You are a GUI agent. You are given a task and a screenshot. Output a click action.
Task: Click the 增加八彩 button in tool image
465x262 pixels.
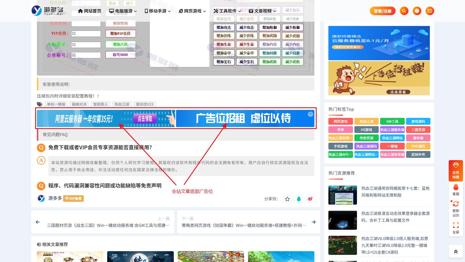point(120,44)
